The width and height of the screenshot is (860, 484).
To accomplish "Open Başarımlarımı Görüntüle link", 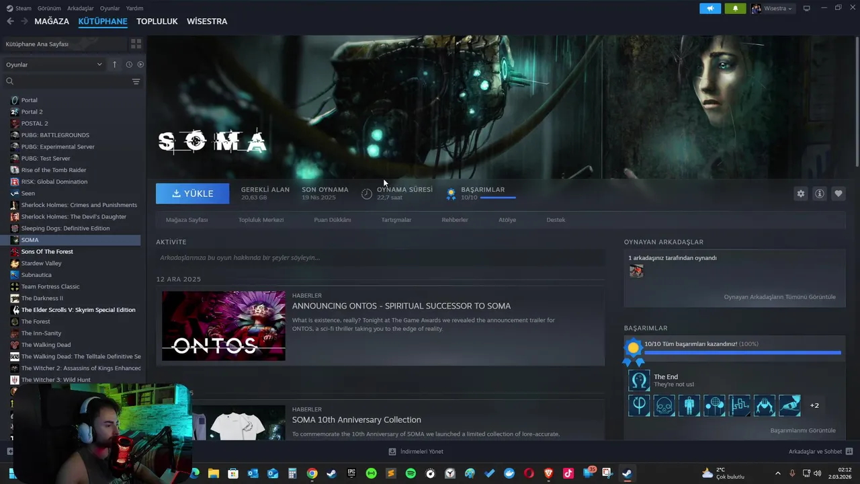I will [x=803, y=430].
